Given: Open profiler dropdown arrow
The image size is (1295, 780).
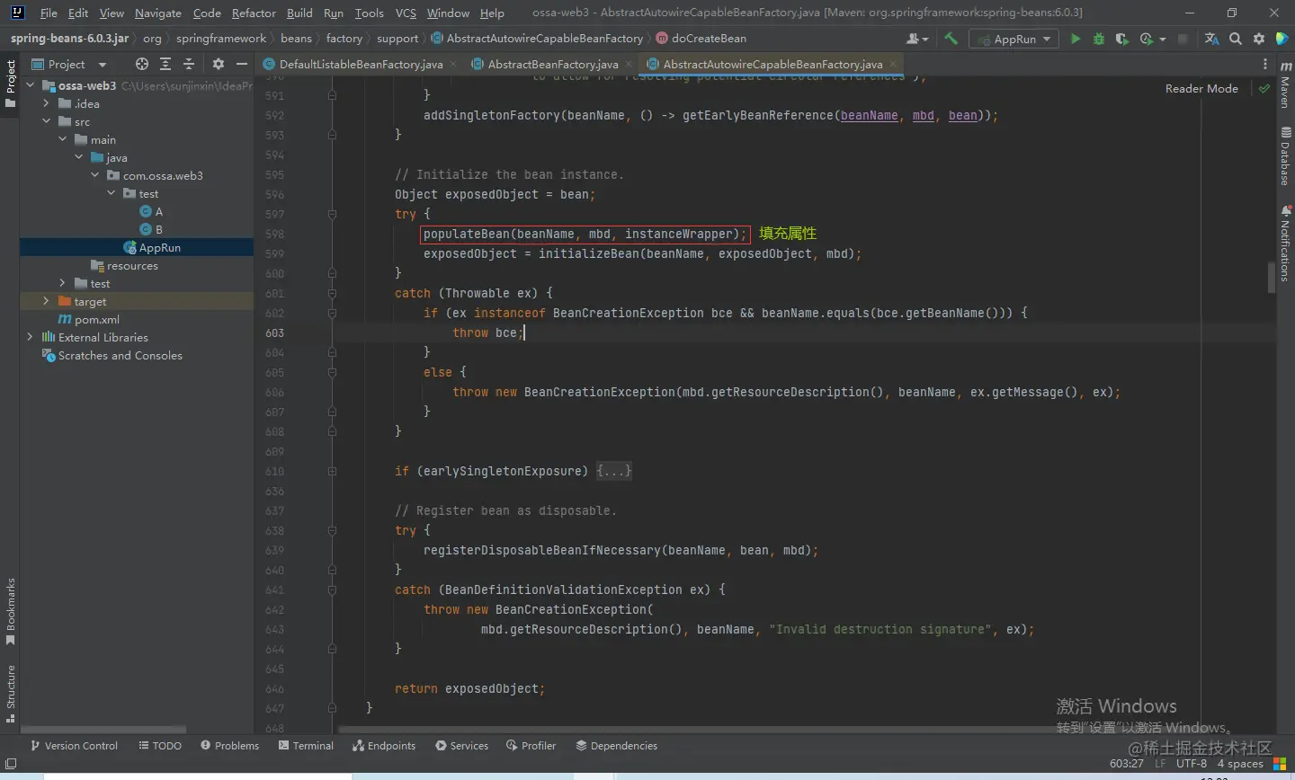Looking at the screenshot, I should (1163, 39).
